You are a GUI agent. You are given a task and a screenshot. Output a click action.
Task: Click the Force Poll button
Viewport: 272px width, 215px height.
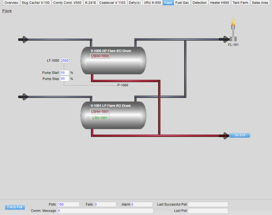[x=15, y=207]
